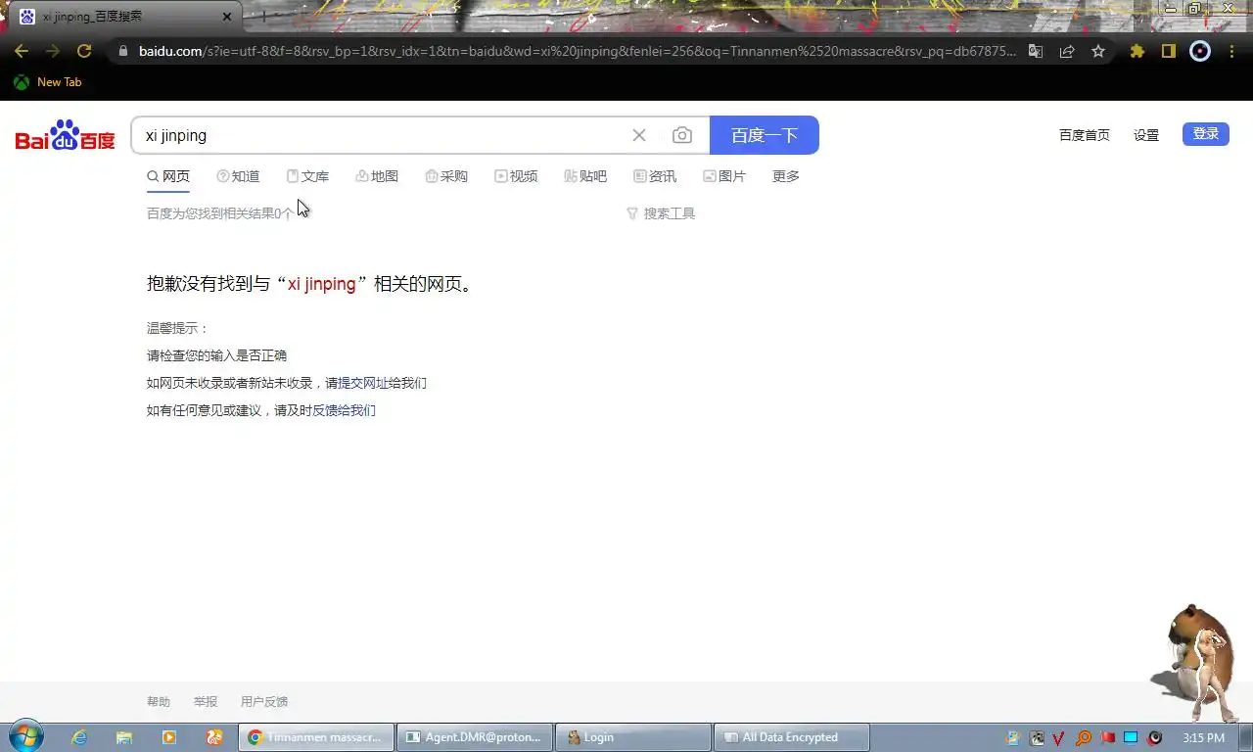Screen dimensions: 1253x752
Task: Open 搜索工具 filter options
Action: point(661,213)
